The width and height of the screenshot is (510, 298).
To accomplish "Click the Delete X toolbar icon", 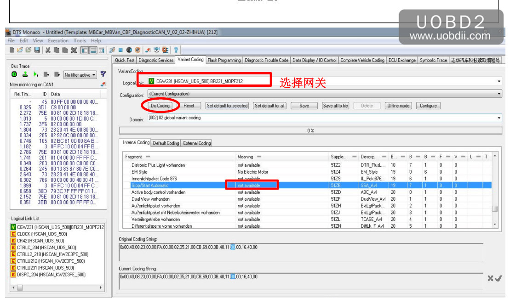I will (74, 50).
